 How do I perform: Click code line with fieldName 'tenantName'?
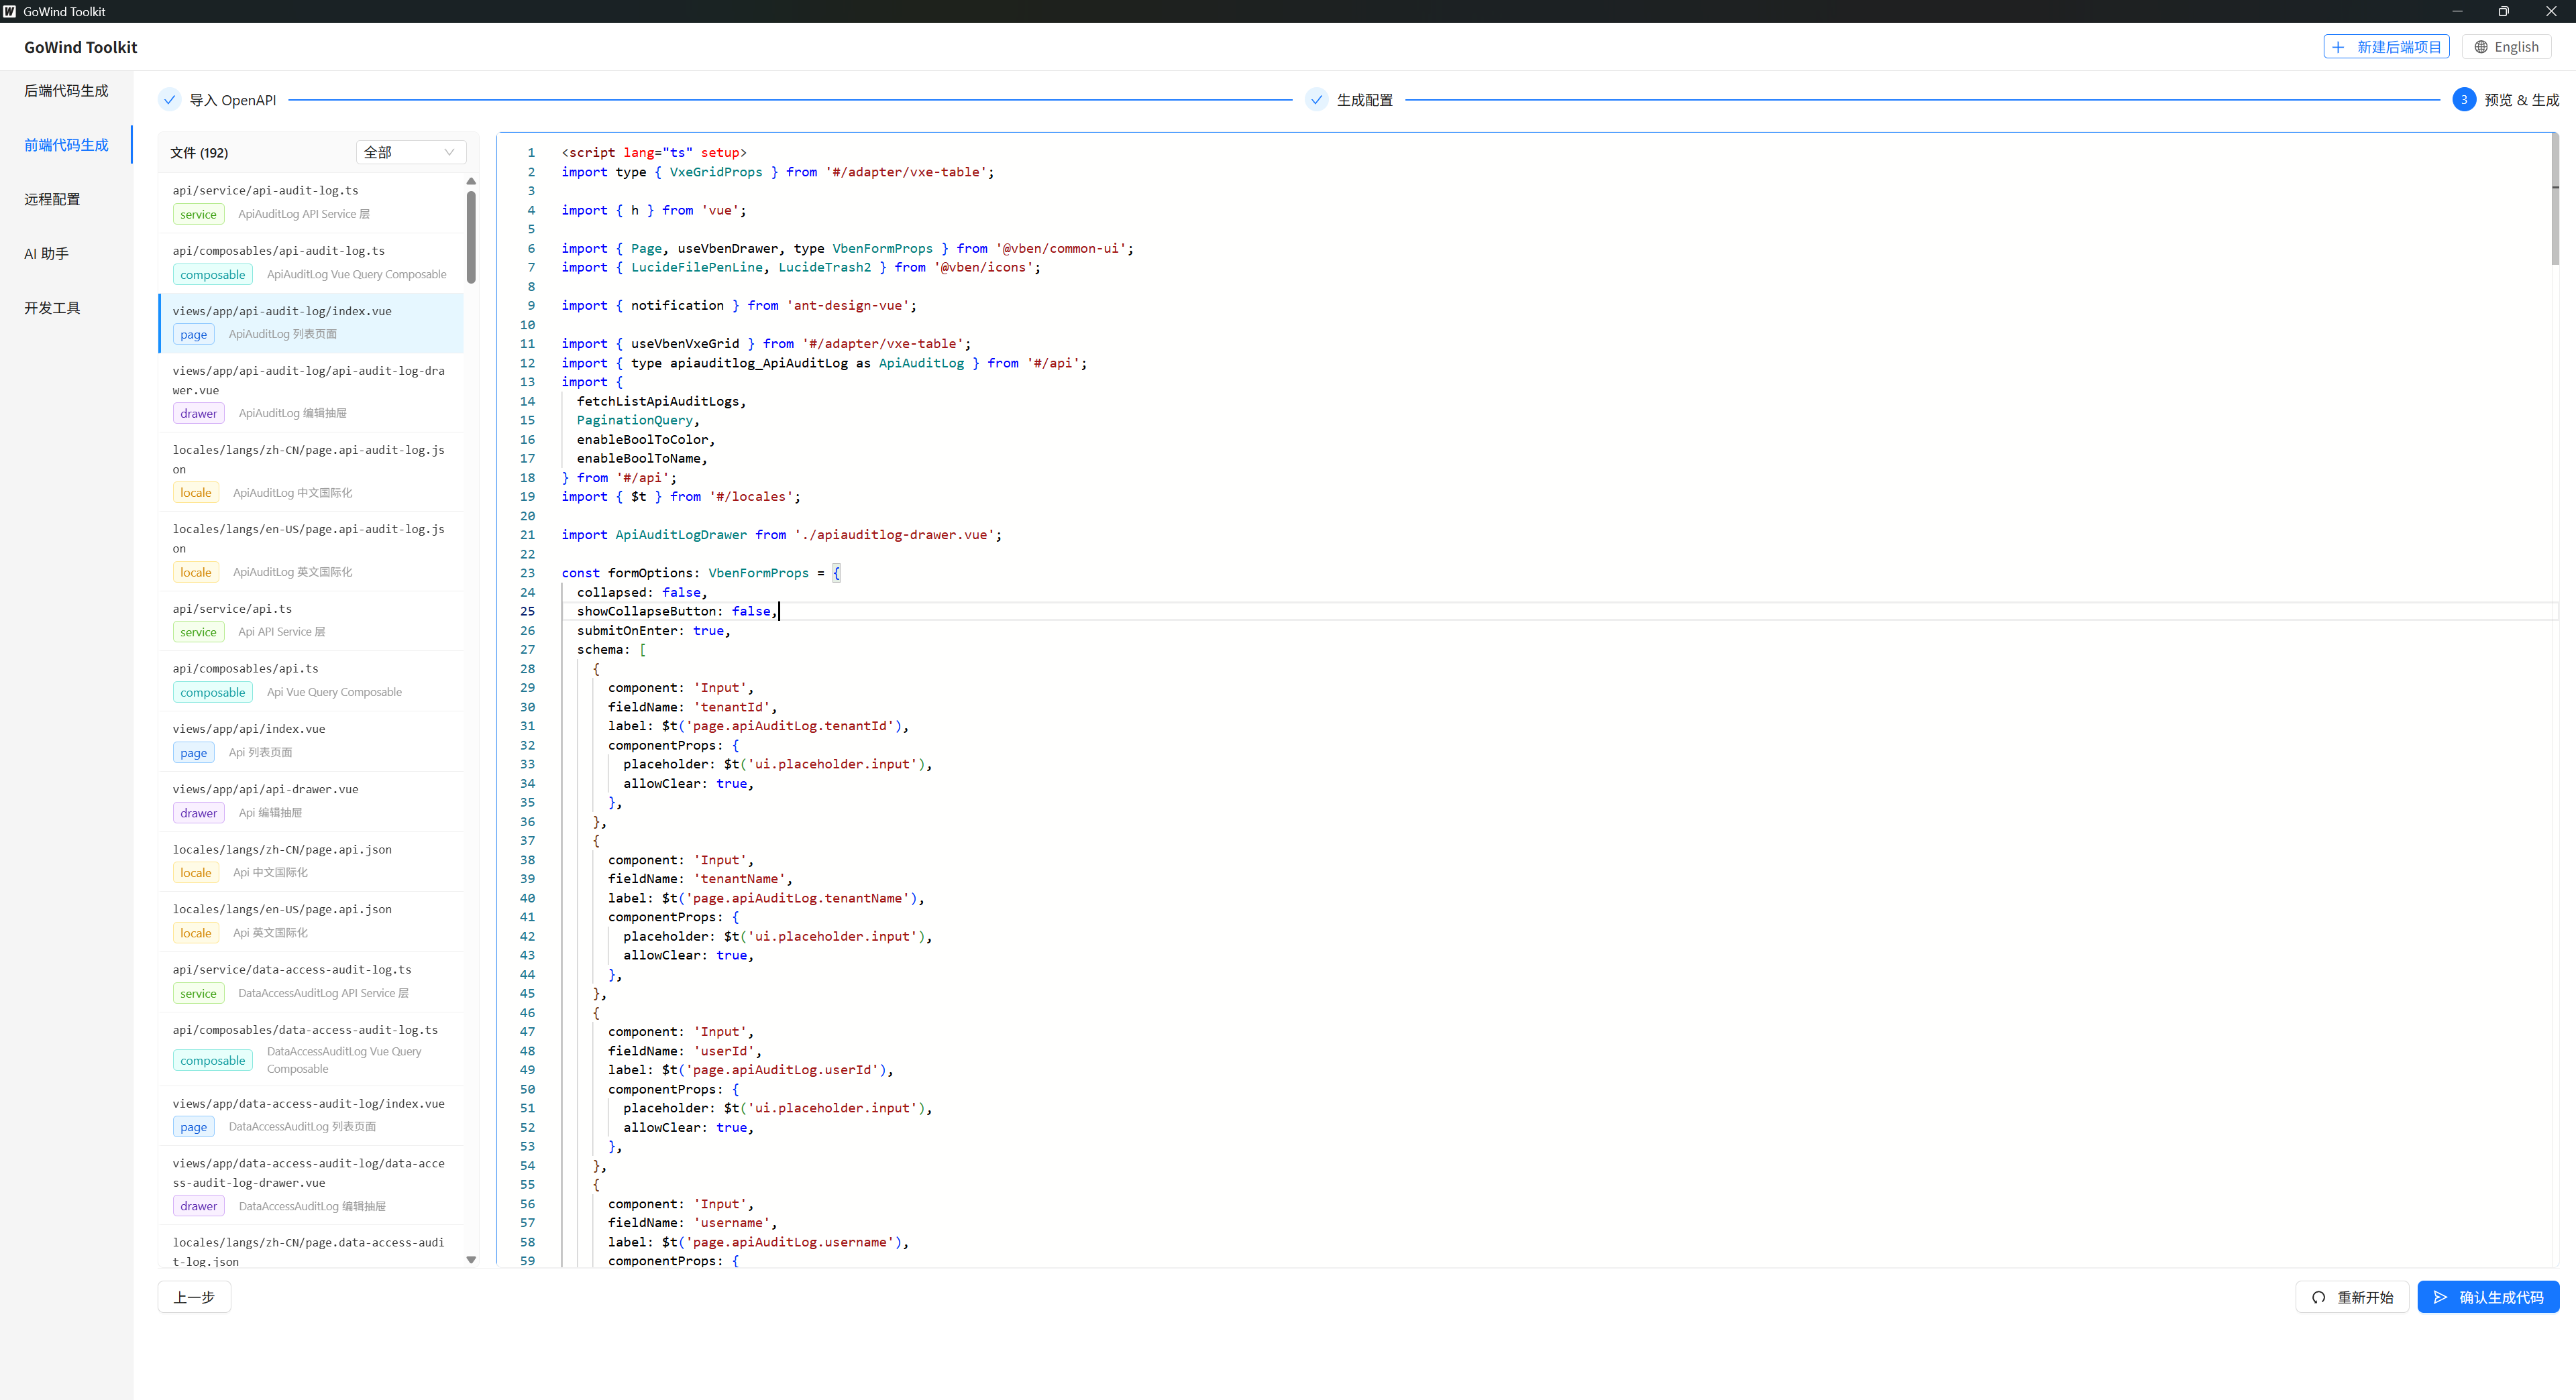[x=700, y=880]
